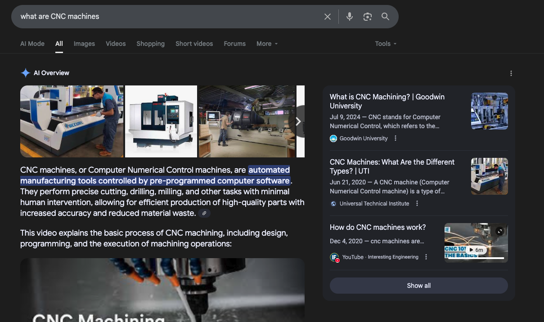Open 'How do CNC machines work?' link
The width and height of the screenshot is (544, 322).
pyautogui.click(x=378, y=228)
